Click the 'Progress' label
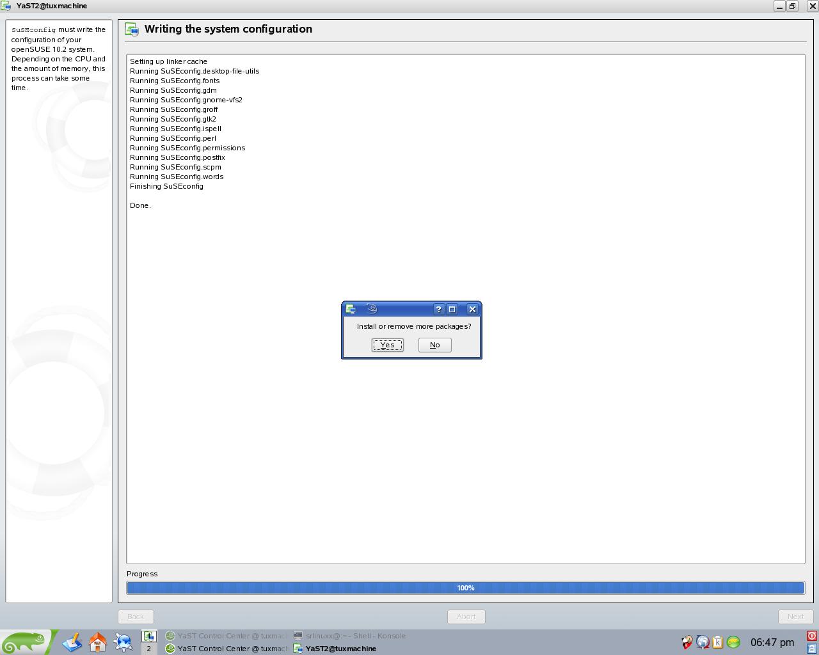This screenshot has width=819, height=655. click(142, 574)
